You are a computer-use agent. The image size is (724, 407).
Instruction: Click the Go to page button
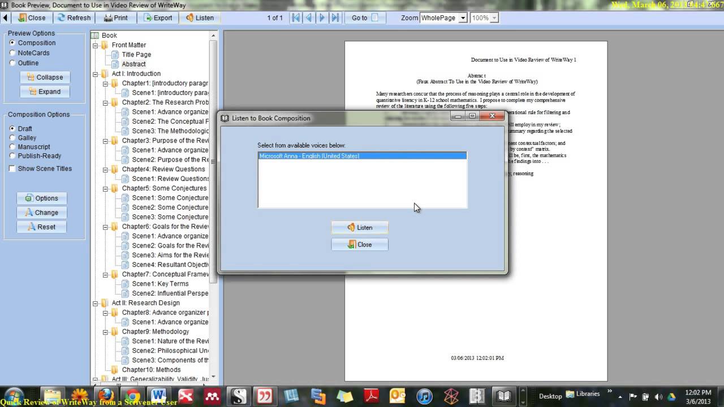click(x=366, y=18)
